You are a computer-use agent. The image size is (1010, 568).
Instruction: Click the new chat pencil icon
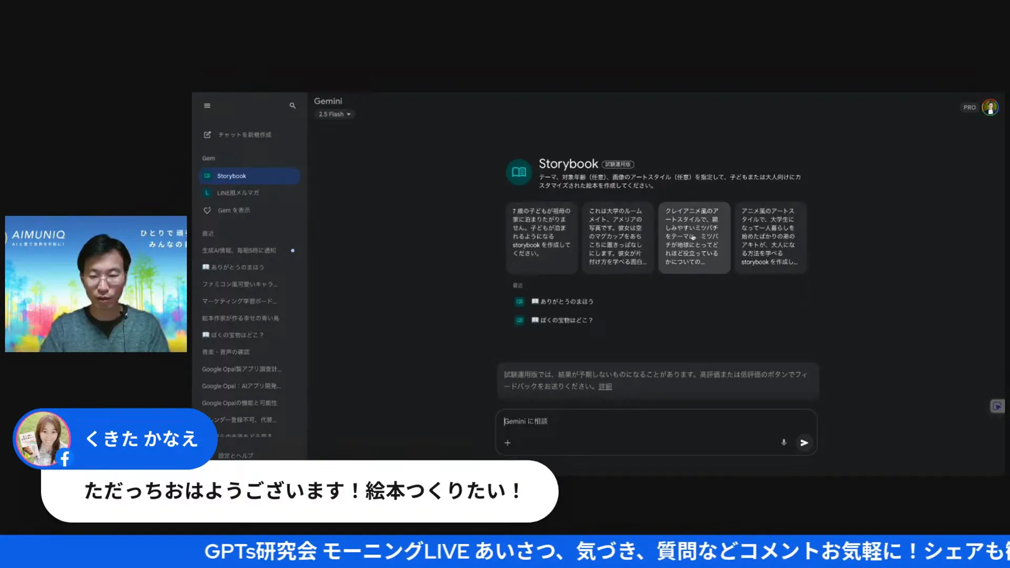click(207, 135)
